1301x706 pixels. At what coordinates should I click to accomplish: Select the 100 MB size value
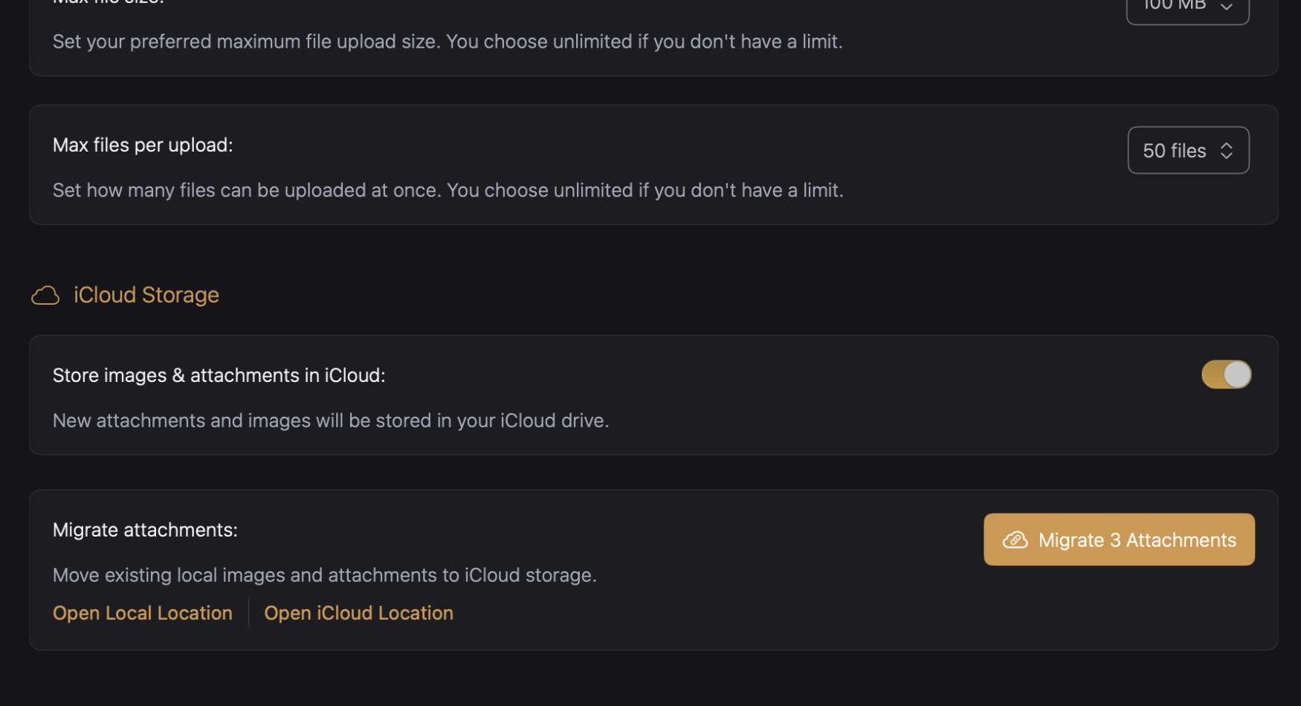point(1175,6)
